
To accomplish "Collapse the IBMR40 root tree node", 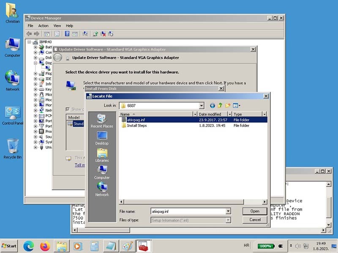I will pyautogui.click(x=30, y=42).
